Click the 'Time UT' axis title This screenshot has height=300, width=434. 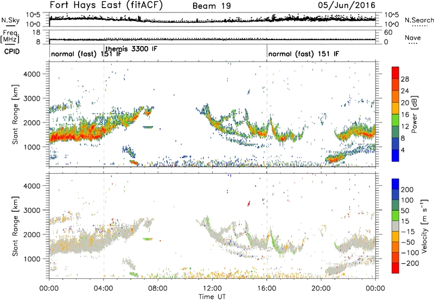(212, 297)
